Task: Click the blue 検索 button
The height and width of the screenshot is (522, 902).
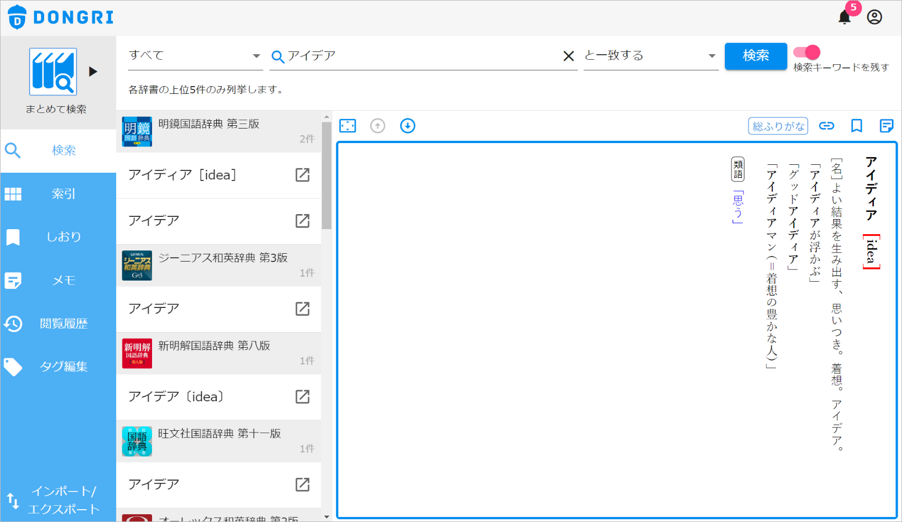Action: coord(756,56)
